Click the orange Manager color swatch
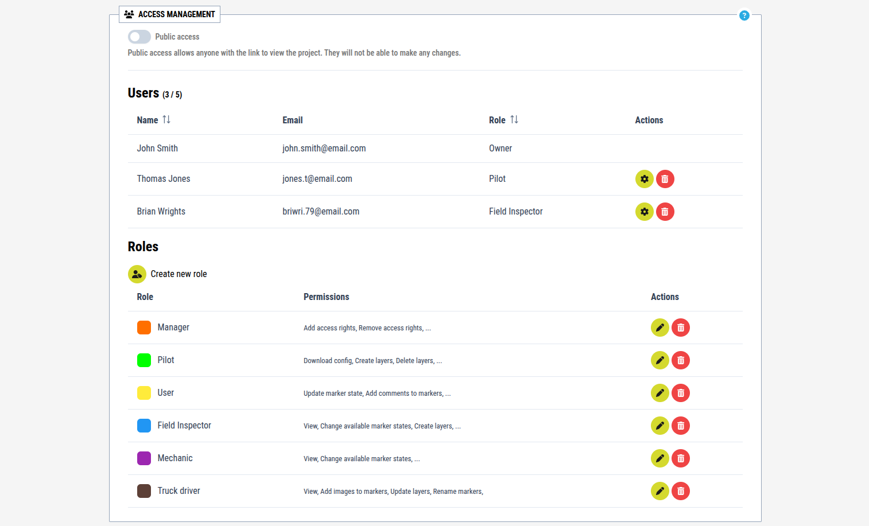Image resolution: width=869 pixels, height=526 pixels. point(144,328)
